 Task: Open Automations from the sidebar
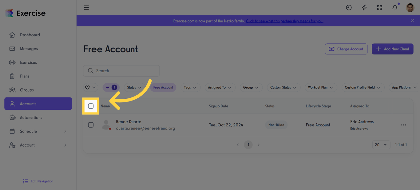[31, 117]
